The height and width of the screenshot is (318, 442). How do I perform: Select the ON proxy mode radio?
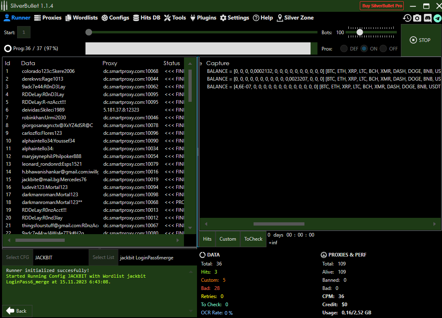point(363,48)
